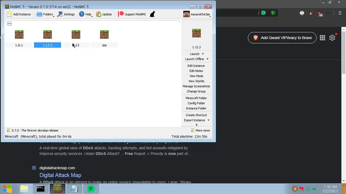Click Manage Screenshots

(x=196, y=86)
